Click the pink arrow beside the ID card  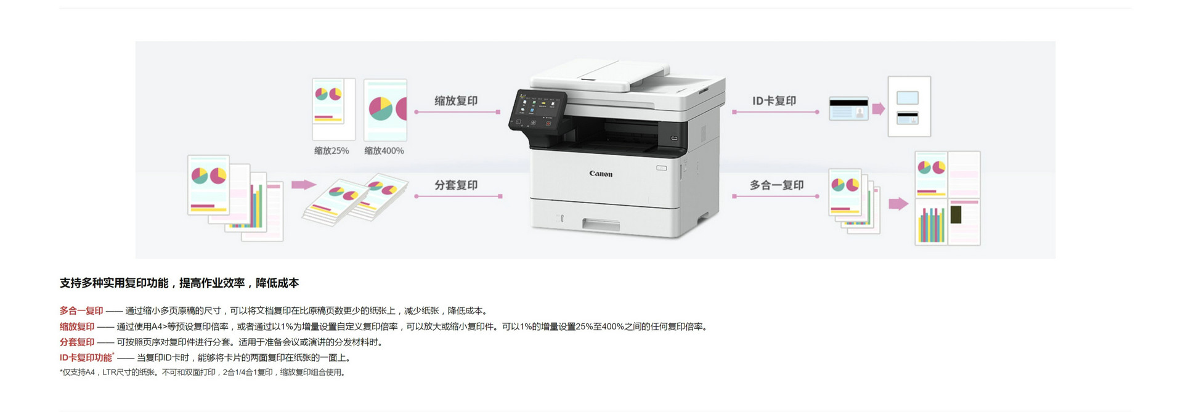pyautogui.click(x=879, y=109)
